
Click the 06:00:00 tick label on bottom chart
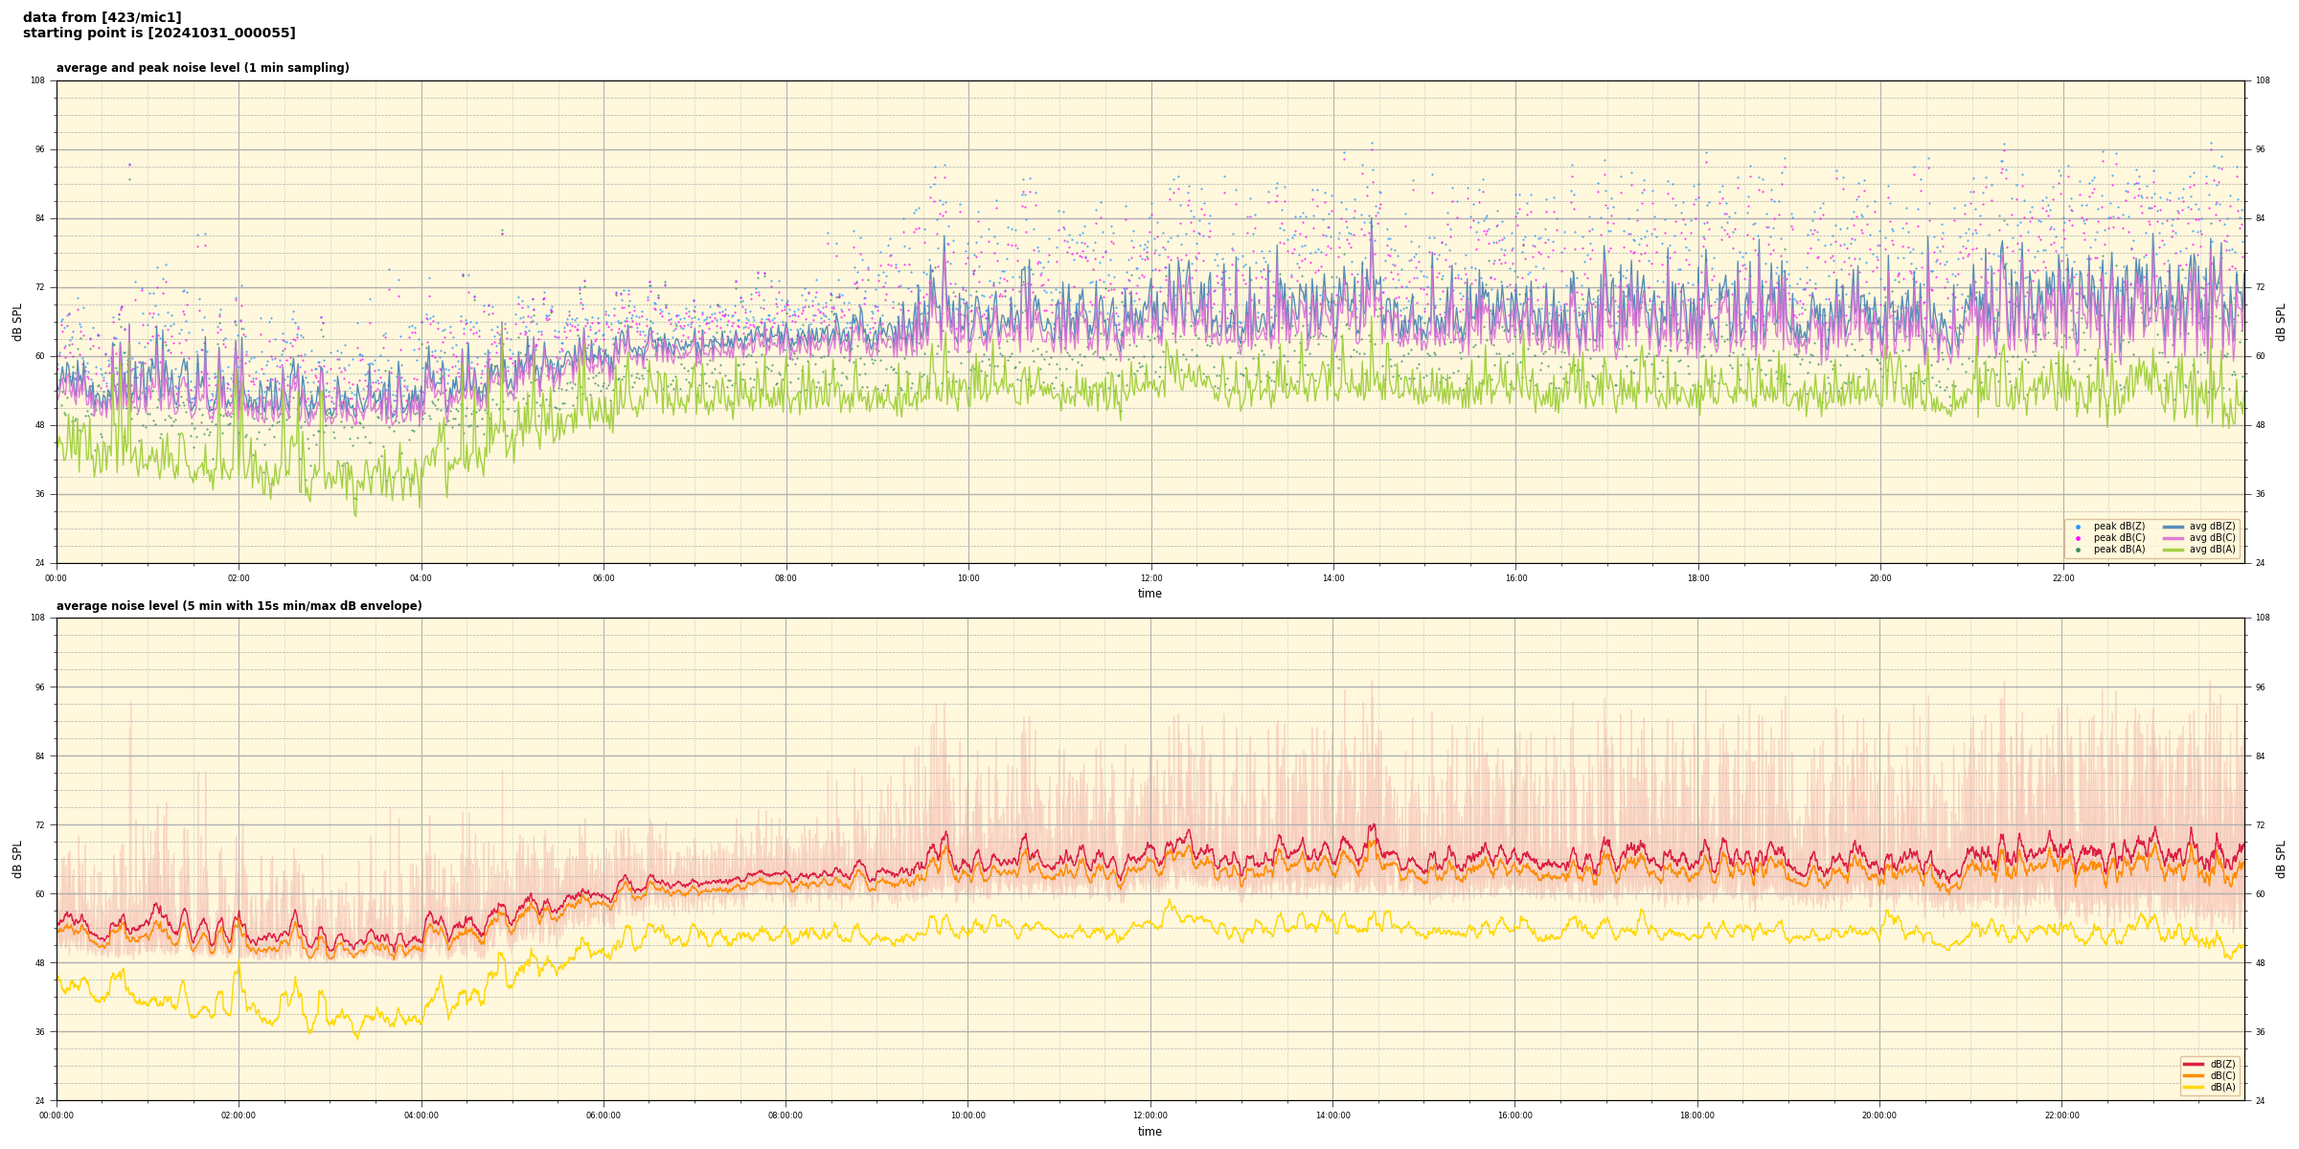(x=603, y=1115)
